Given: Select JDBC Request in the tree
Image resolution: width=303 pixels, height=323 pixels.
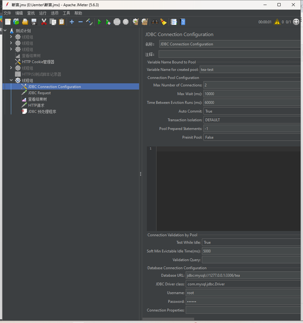Looking at the screenshot, I should tap(40, 93).
